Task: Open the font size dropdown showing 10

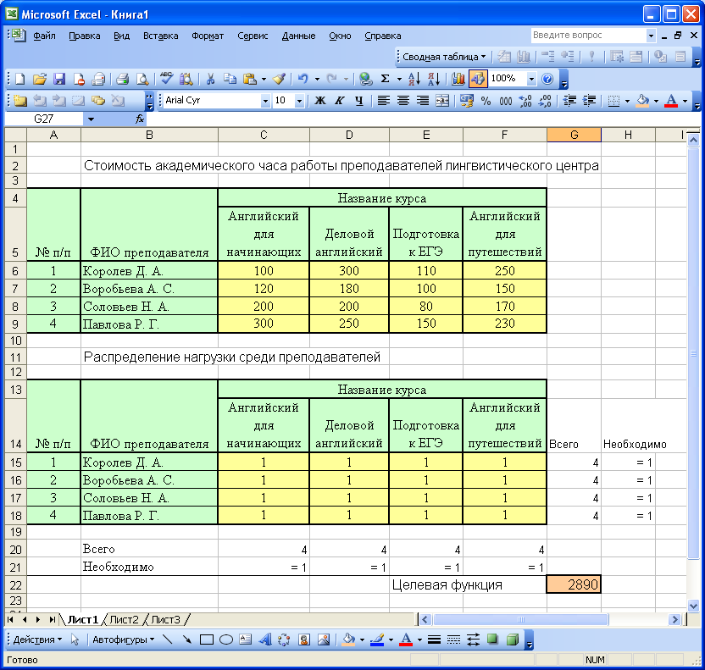Action: [x=299, y=101]
